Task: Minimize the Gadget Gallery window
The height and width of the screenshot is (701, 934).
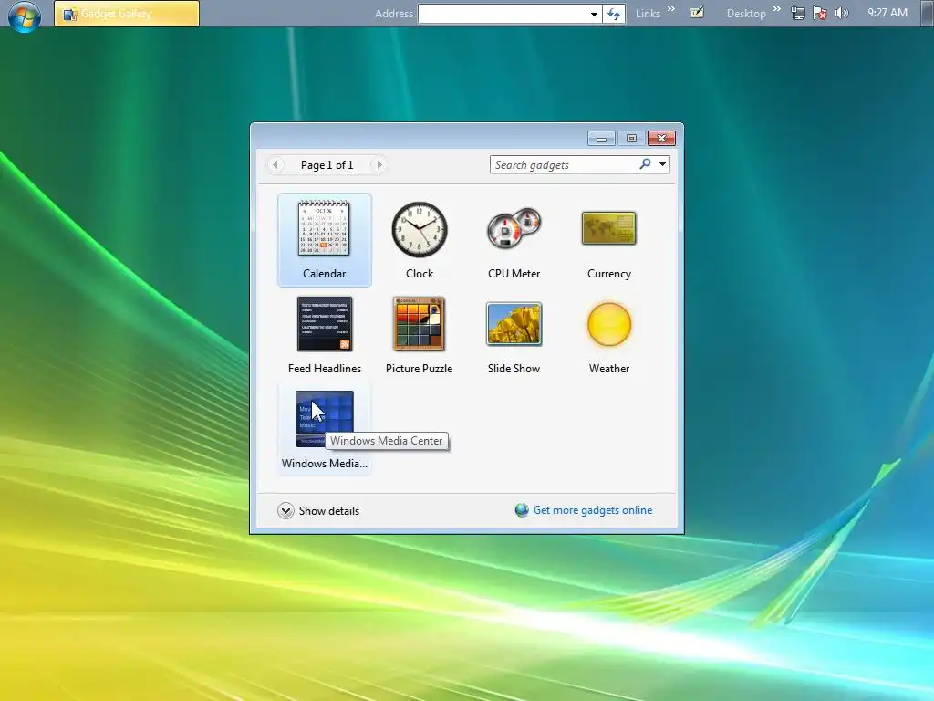Action: (x=602, y=139)
